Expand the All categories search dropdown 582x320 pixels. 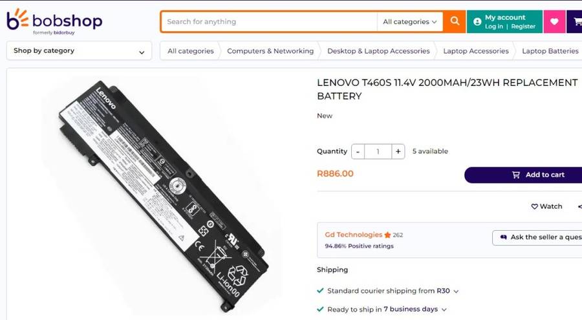[x=410, y=21]
